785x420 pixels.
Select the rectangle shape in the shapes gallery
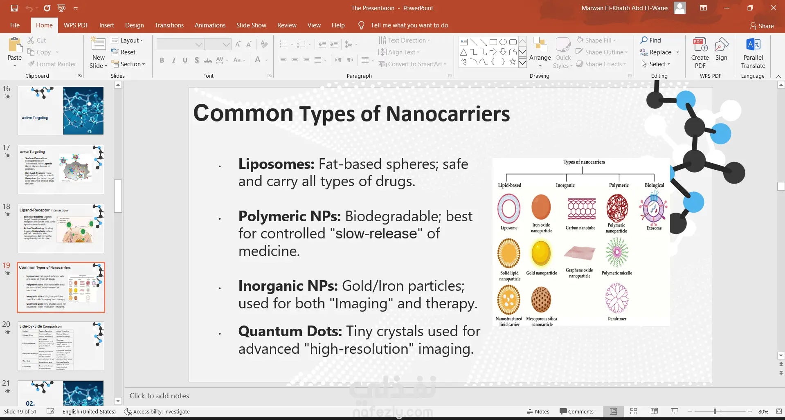click(x=493, y=42)
